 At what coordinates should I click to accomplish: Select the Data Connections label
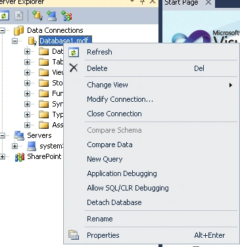tap(55, 30)
